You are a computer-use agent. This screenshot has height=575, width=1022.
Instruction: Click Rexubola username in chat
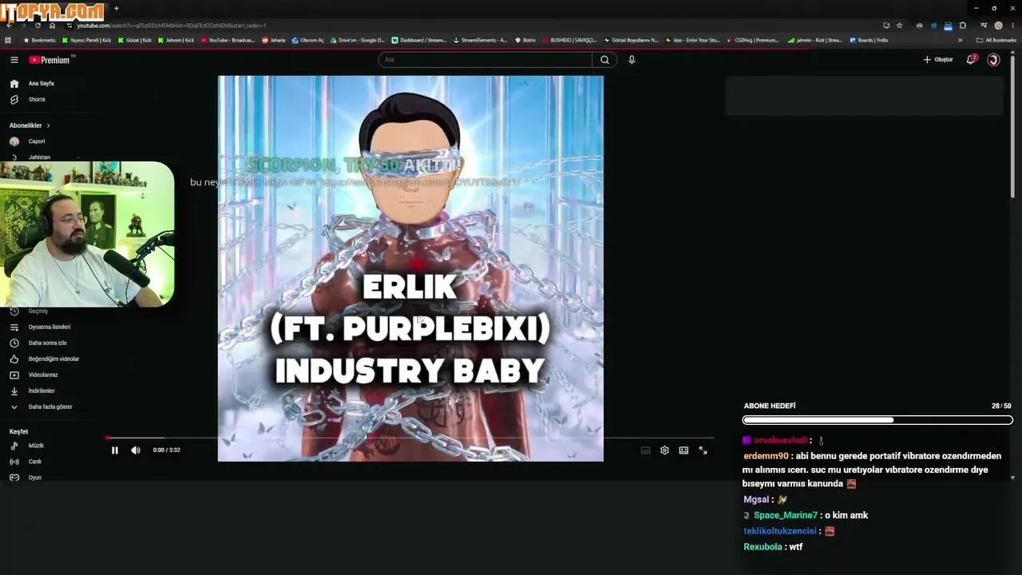(763, 547)
